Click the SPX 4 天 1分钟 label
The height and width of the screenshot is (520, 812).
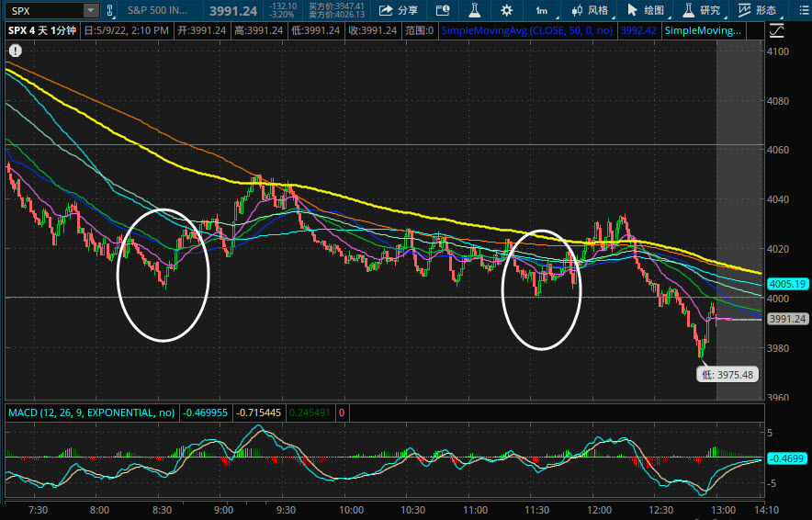(42, 30)
